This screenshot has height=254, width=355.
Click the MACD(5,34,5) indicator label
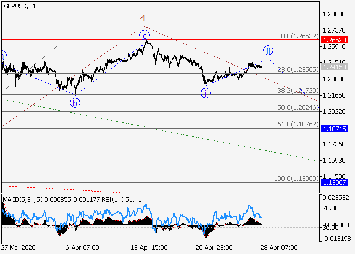pyautogui.click(x=22, y=200)
